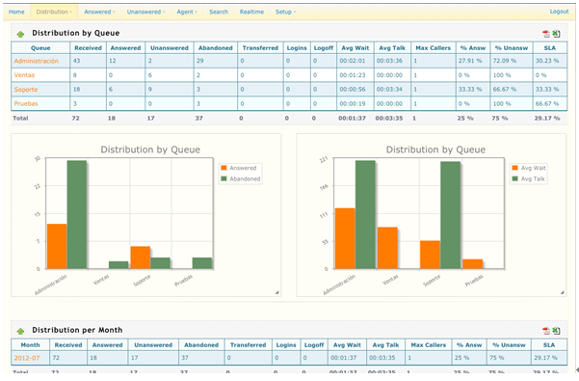Export Distribution per Month as PDF
The height and width of the screenshot is (381, 579).
point(546,331)
